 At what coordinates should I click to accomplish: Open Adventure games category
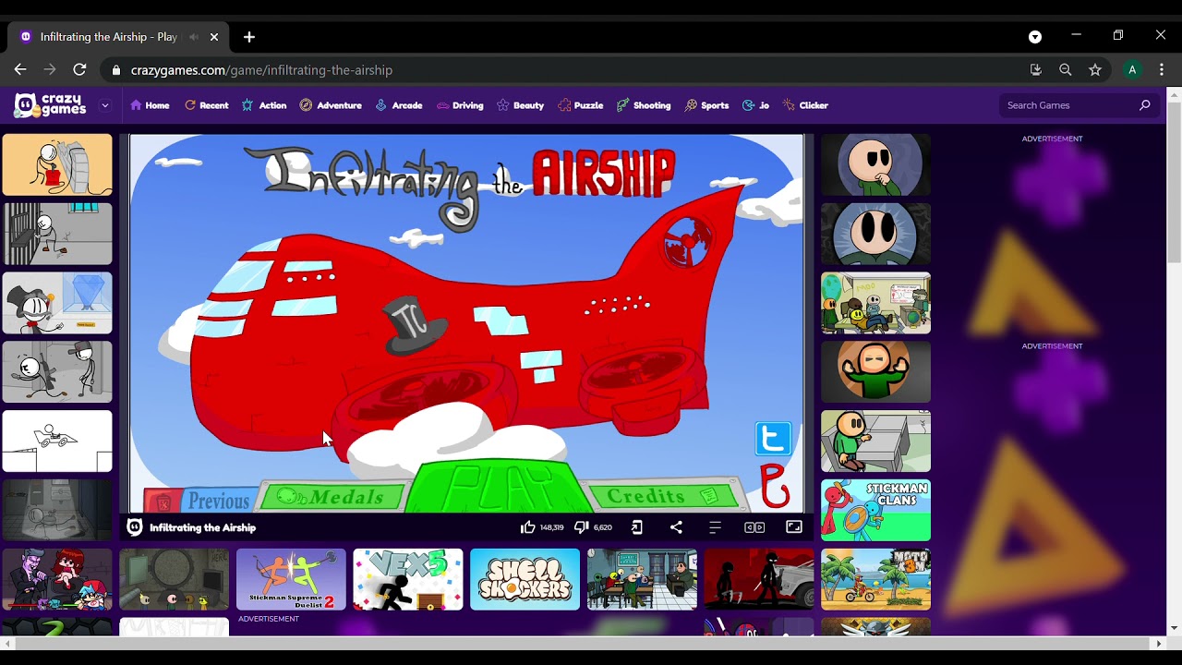331,105
